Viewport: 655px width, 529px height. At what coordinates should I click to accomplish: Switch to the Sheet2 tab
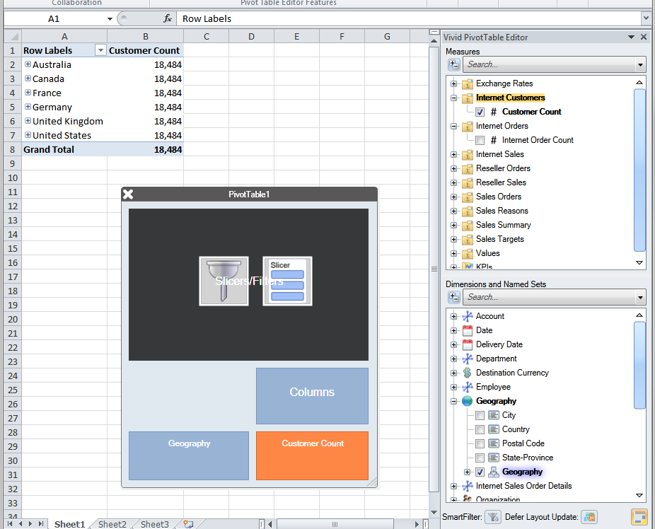[112, 524]
